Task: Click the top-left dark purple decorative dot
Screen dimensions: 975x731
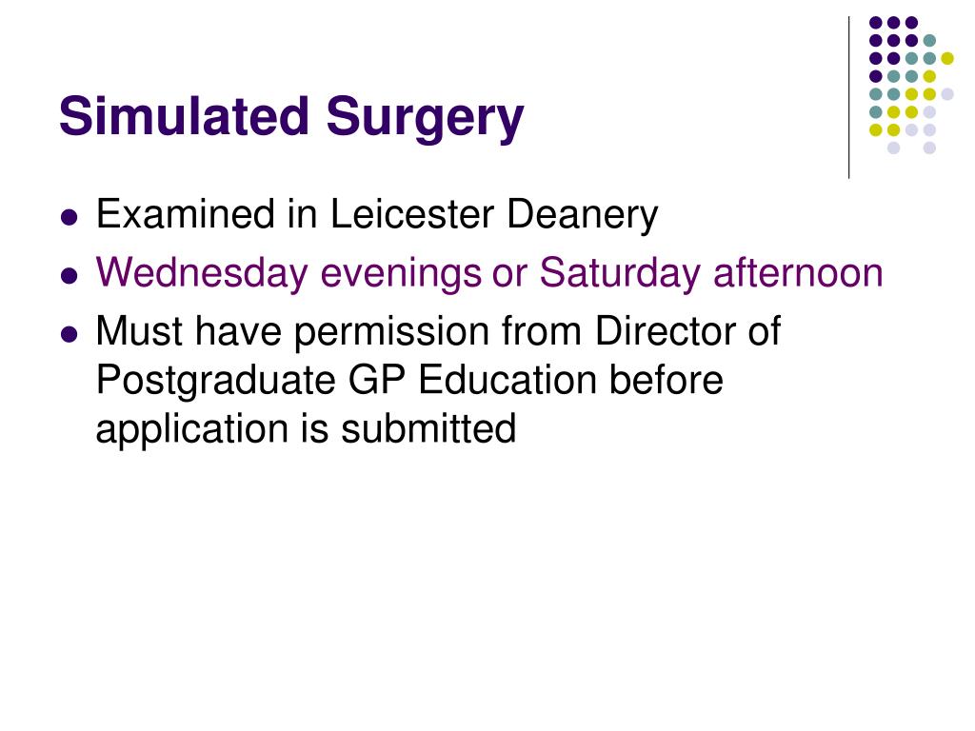Action: tap(876, 23)
